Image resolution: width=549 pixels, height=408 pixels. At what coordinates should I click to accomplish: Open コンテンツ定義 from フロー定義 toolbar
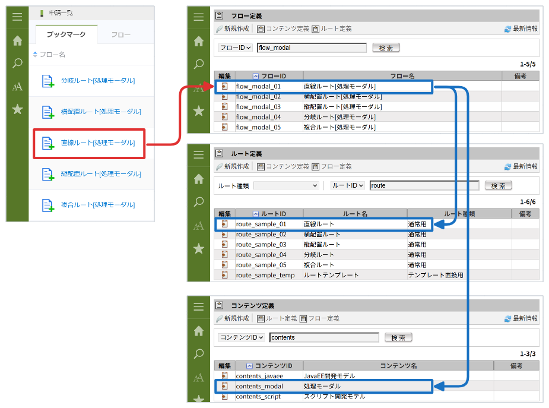click(x=283, y=29)
